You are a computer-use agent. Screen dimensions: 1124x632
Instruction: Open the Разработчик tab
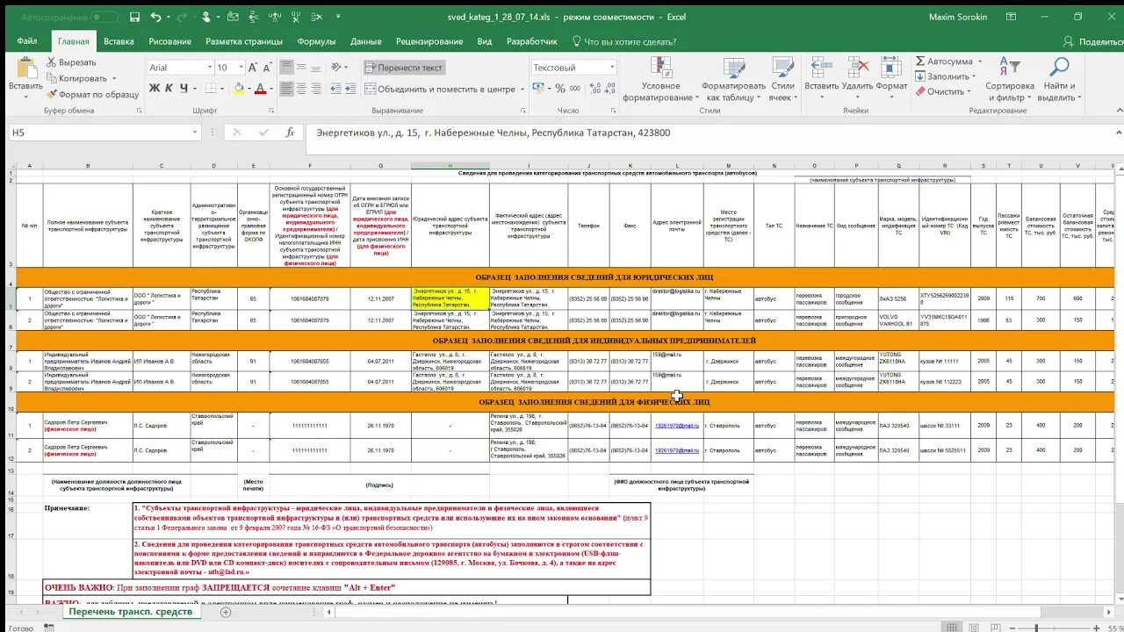[x=531, y=41]
